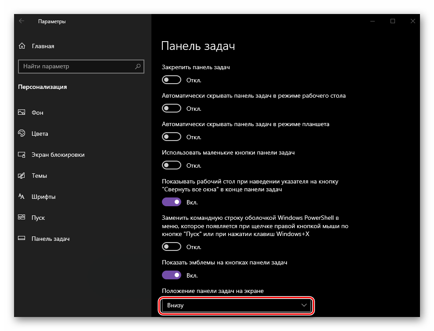Toggle Закрепить панель задач switch
Screen dimensions: 434x331
(x=172, y=80)
